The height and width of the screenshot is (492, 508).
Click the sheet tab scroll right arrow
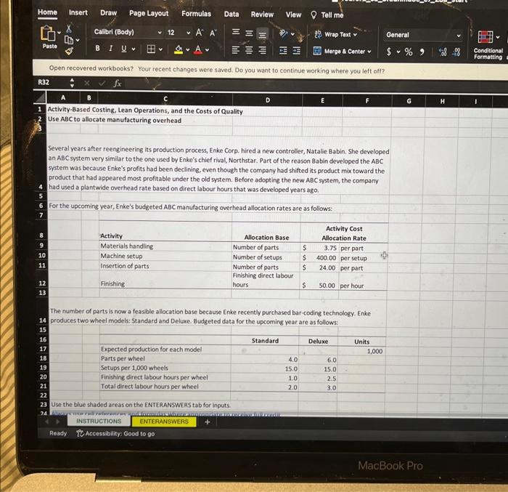57,422
